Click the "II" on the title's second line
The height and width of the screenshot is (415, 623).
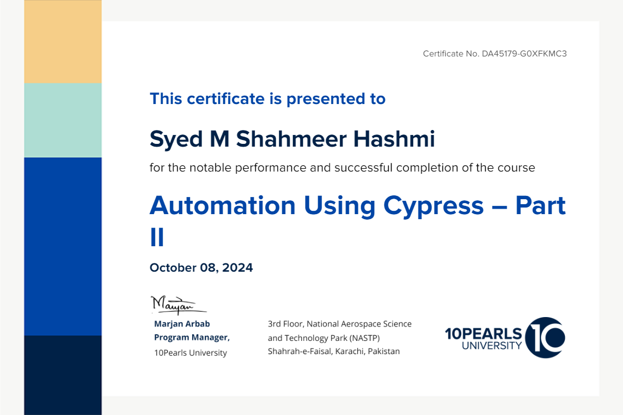click(157, 236)
